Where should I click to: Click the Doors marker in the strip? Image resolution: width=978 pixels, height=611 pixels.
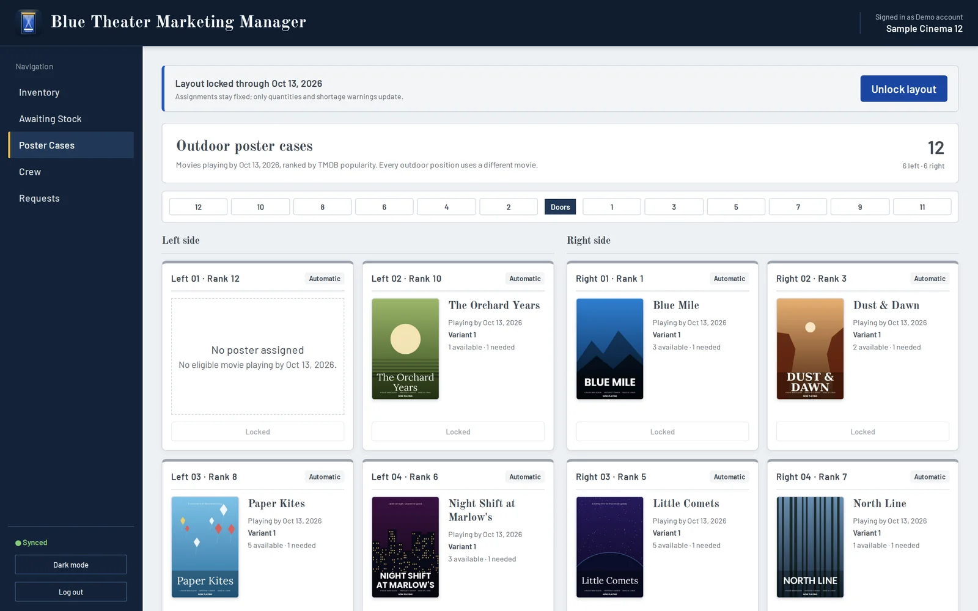pos(560,207)
